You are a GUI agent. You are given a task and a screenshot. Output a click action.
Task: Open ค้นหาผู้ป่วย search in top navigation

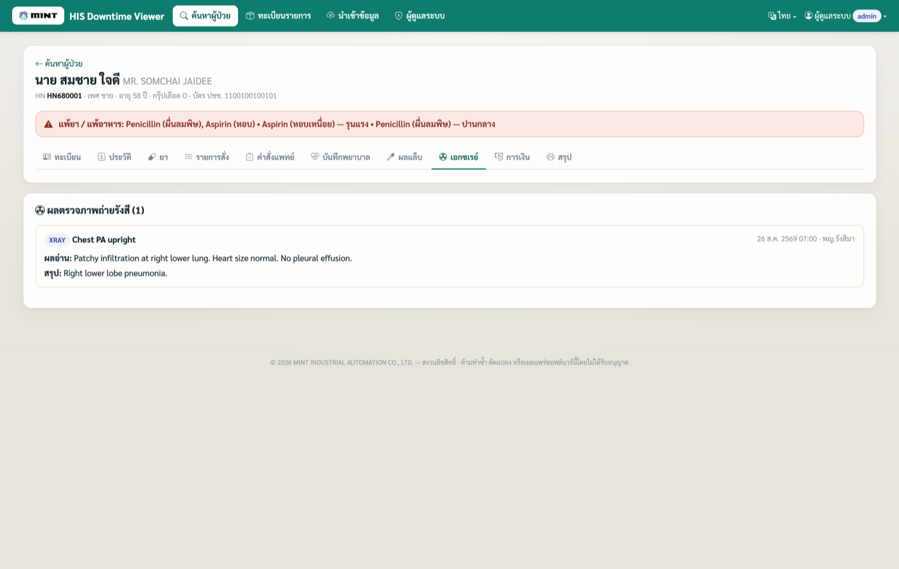tap(205, 15)
